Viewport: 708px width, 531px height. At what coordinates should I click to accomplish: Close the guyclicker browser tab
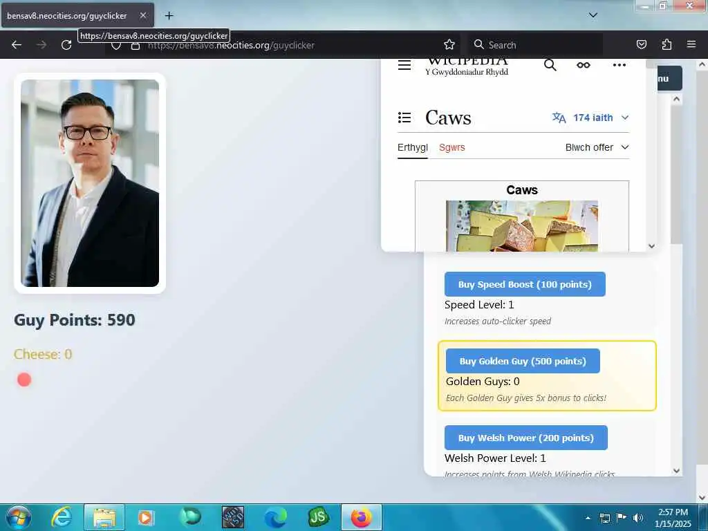click(142, 15)
